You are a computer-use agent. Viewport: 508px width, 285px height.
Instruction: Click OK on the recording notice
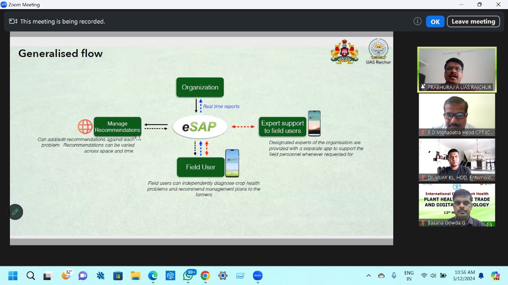pyautogui.click(x=435, y=22)
